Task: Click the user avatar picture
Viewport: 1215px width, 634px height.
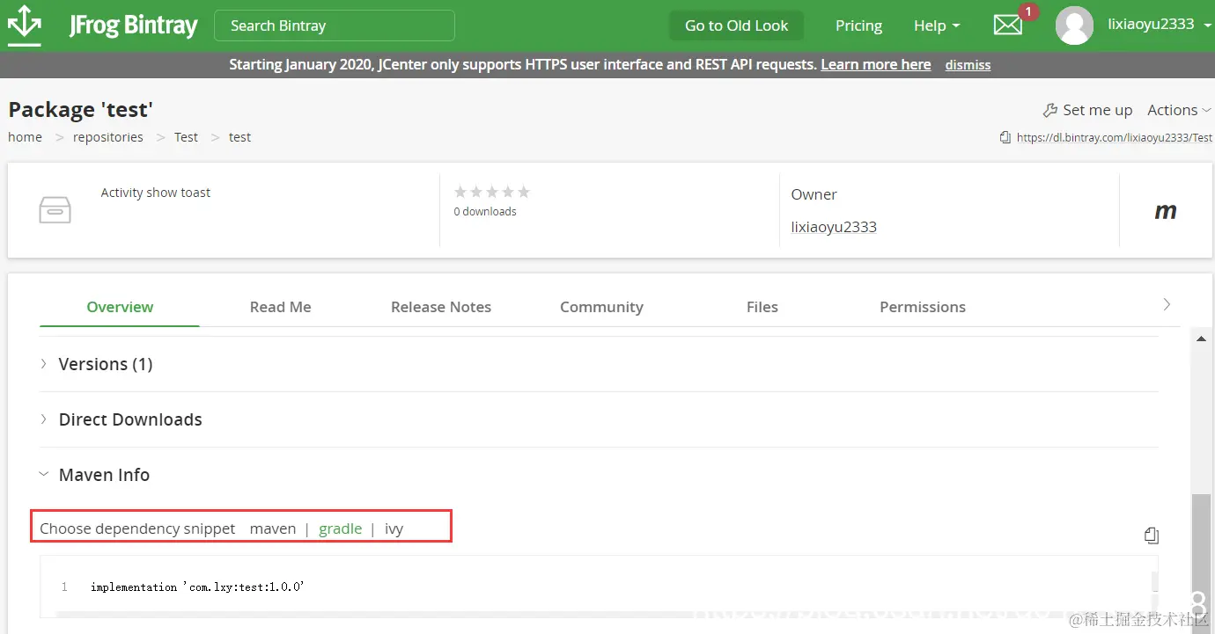Action: pos(1074,26)
